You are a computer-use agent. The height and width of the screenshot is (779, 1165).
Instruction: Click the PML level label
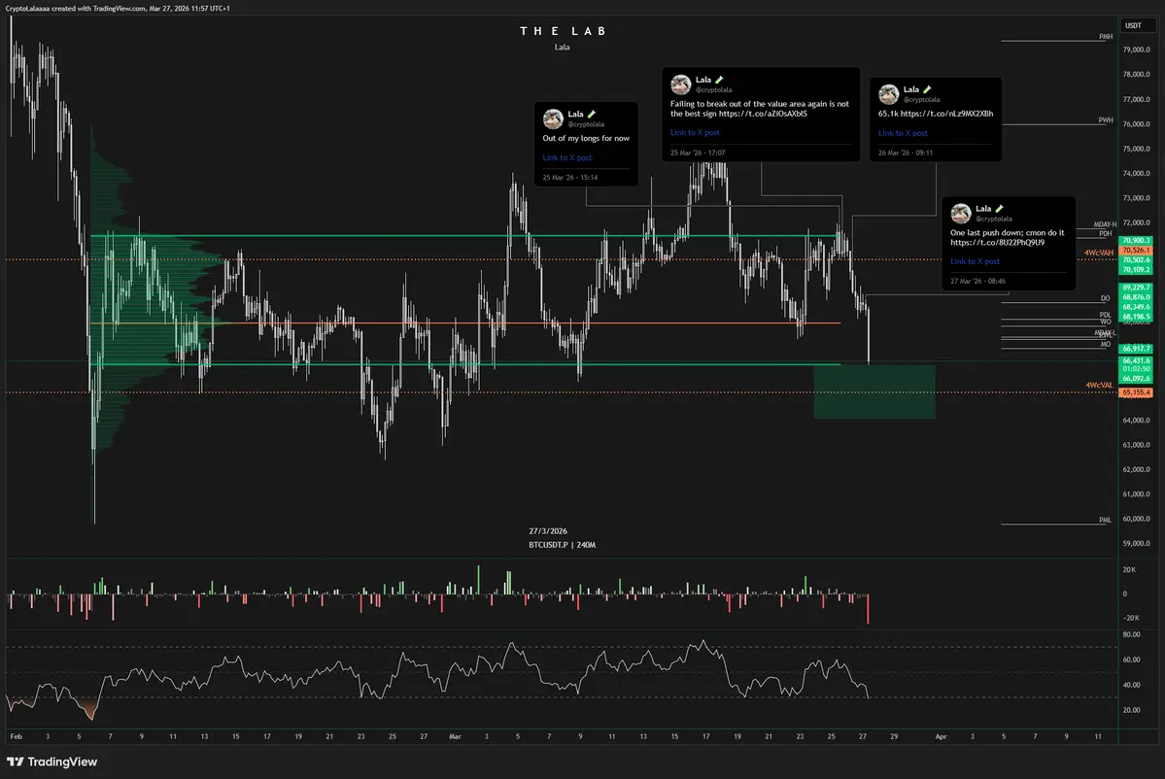point(1106,520)
